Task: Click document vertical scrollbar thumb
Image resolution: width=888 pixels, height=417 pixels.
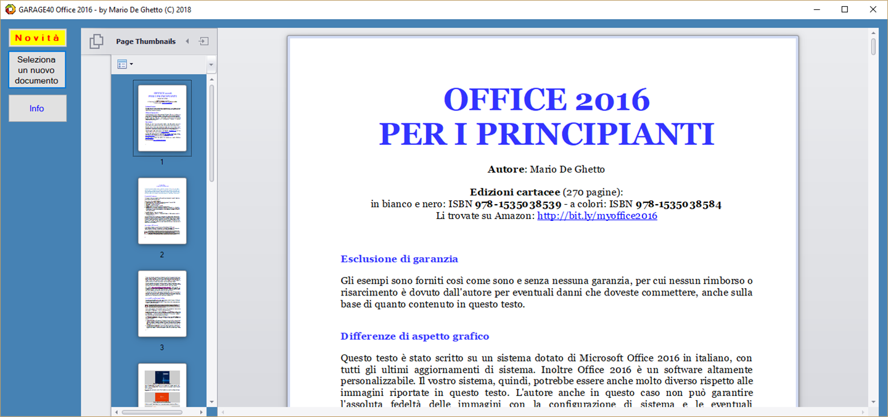Action: coord(873,47)
